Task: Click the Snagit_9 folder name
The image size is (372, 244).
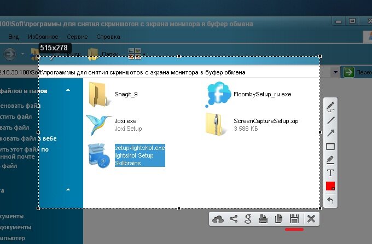Action: coord(126,94)
